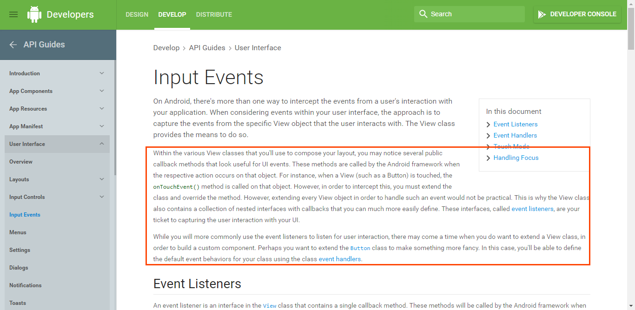Viewport: 635px width, 310px height.
Task: Click the chevron beside Event Handlers
Action: coord(488,136)
